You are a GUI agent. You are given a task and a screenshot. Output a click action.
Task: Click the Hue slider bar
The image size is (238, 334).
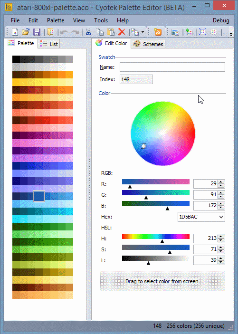[x=155, y=236]
